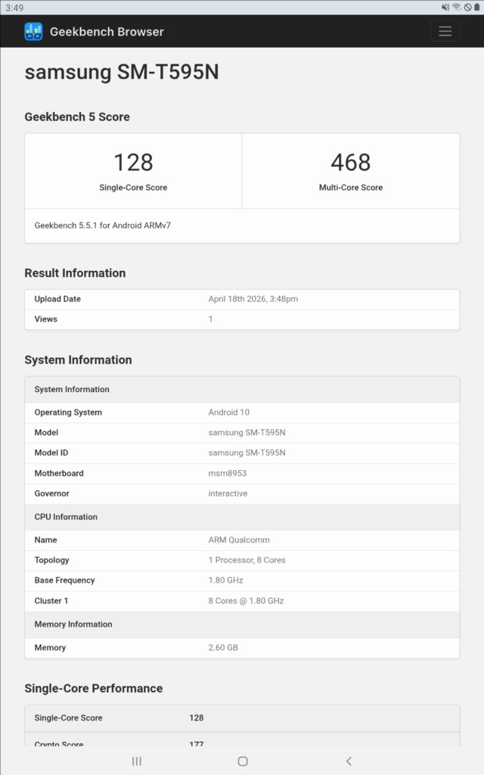Click the Single-Core Score label in score card
Image resolution: width=484 pixels, height=775 pixels.
[133, 188]
